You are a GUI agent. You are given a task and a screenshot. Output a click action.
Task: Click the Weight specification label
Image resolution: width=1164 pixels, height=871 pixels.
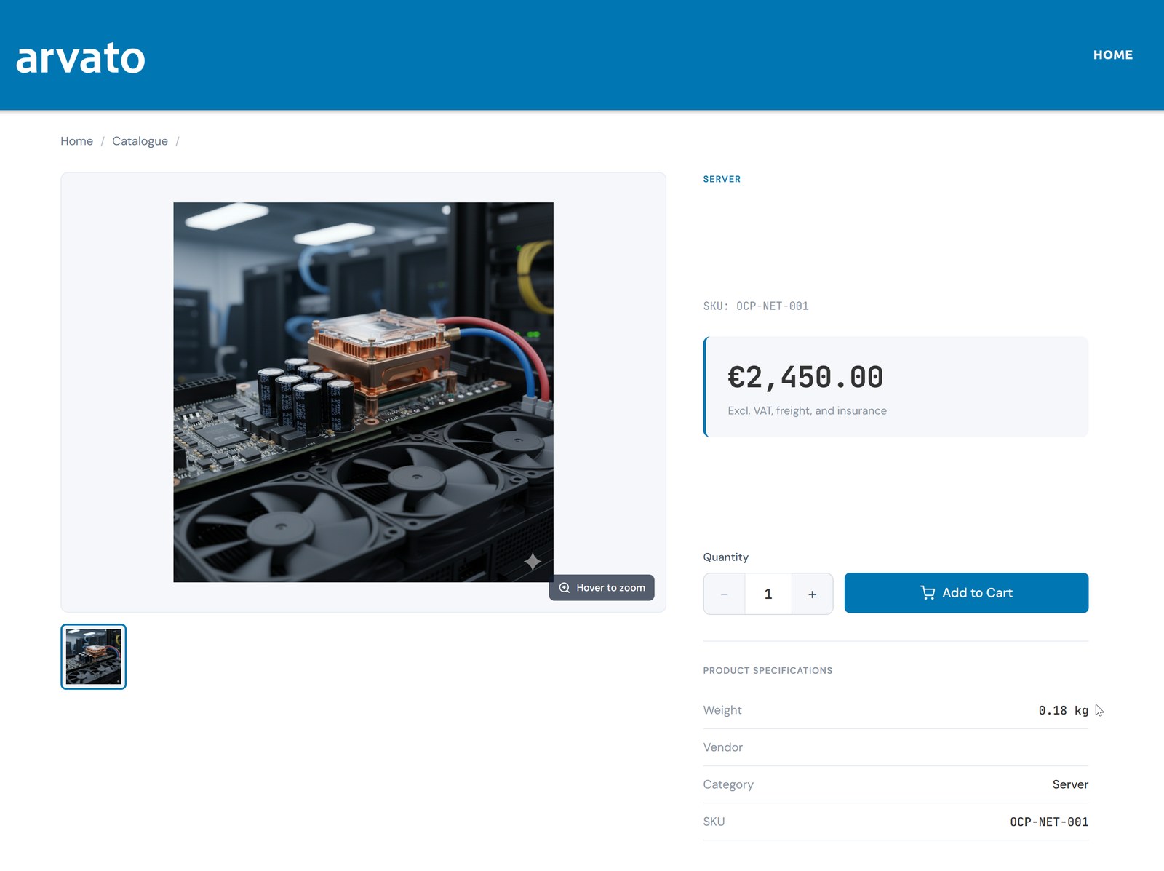click(x=722, y=710)
